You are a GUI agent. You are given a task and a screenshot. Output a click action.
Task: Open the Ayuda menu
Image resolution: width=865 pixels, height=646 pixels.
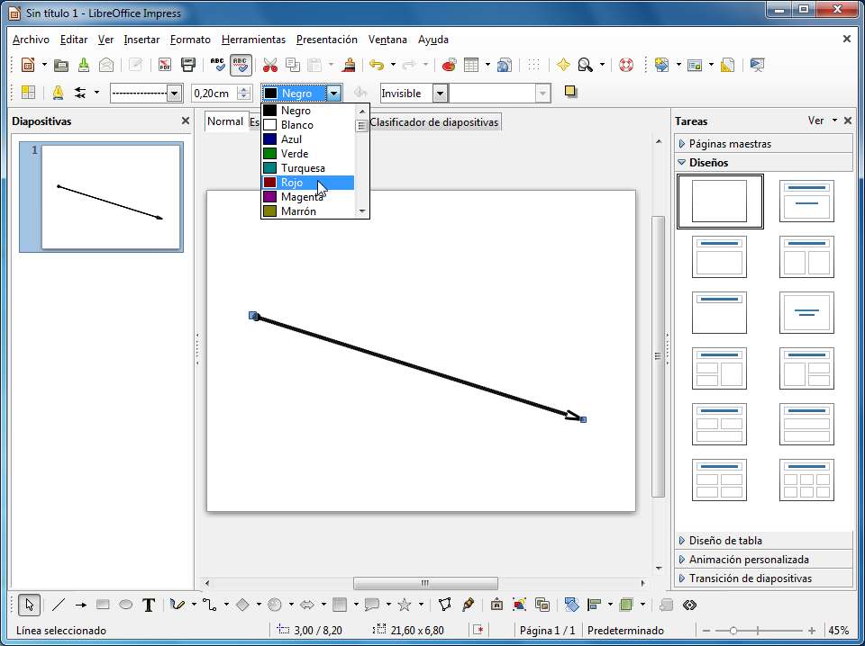[x=433, y=40]
